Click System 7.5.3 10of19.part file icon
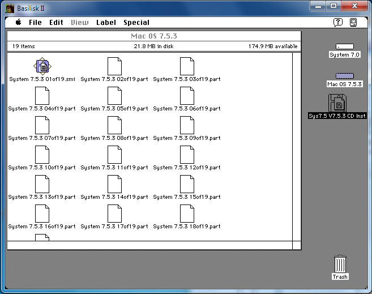This screenshot has width=372, height=294. (x=42, y=155)
